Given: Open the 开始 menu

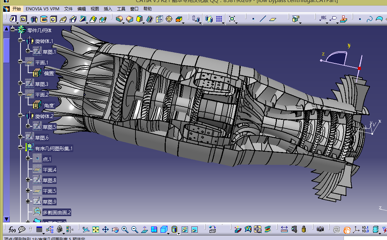Looking at the screenshot, I should pos(16,9).
